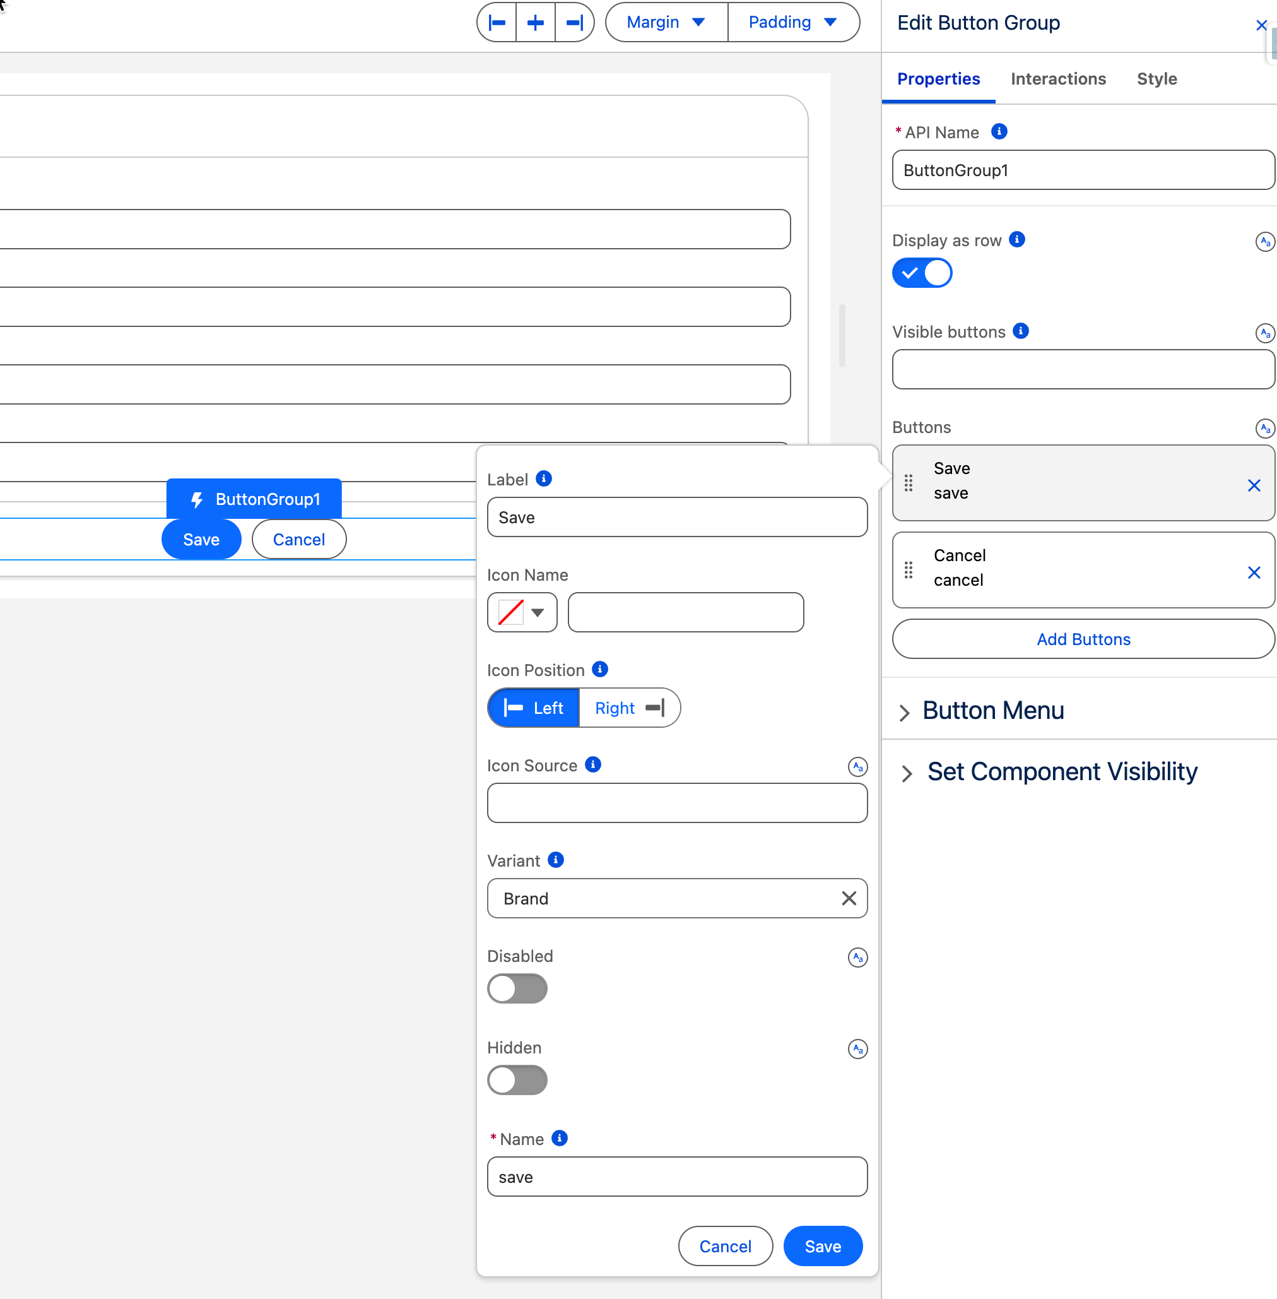Click the drag handle on the Save button item

(908, 483)
